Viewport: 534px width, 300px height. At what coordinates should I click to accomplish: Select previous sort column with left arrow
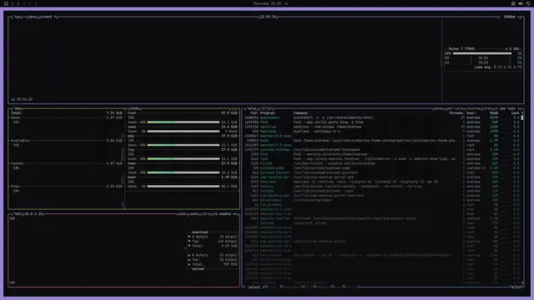497,108
